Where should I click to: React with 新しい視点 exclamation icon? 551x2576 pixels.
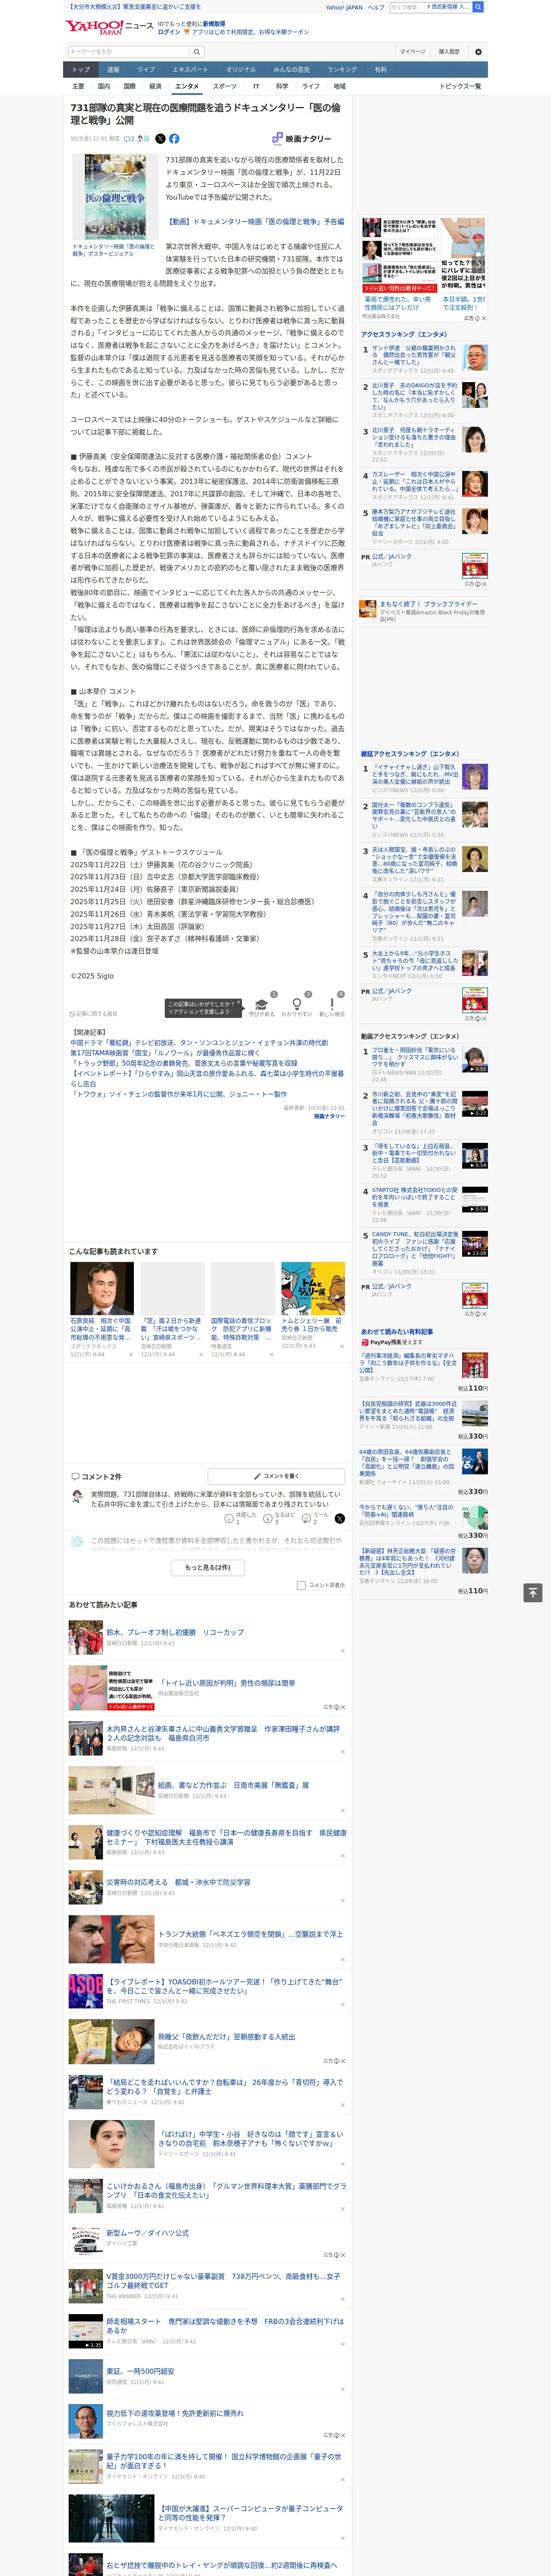[332, 1004]
